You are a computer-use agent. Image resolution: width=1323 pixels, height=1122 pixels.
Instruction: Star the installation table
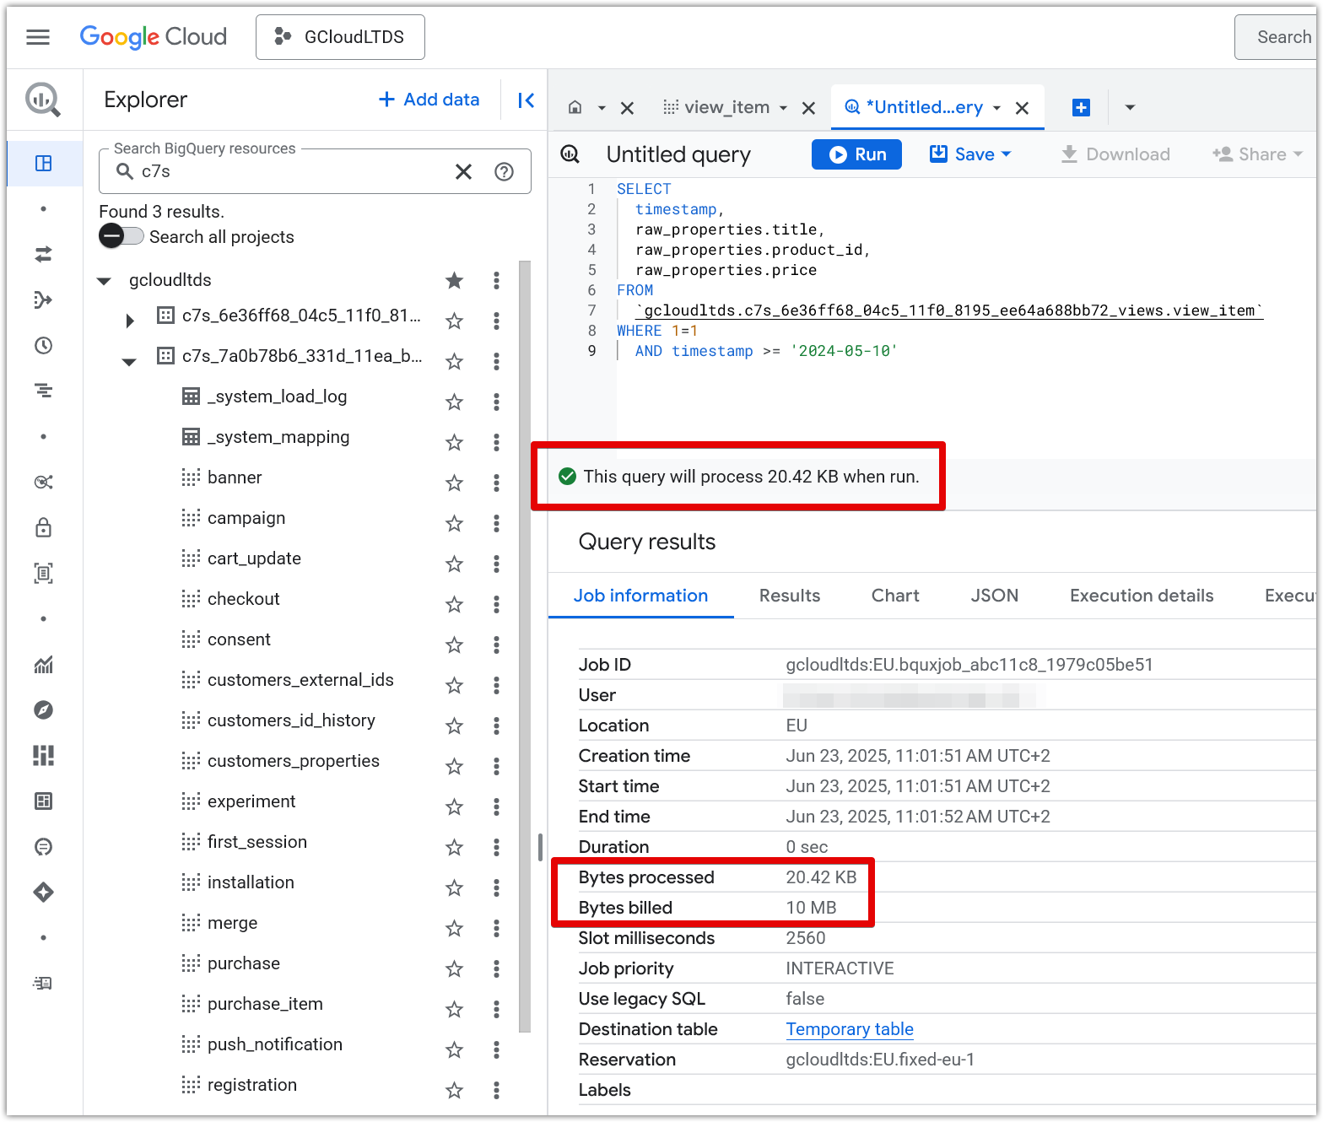pos(454,887)
